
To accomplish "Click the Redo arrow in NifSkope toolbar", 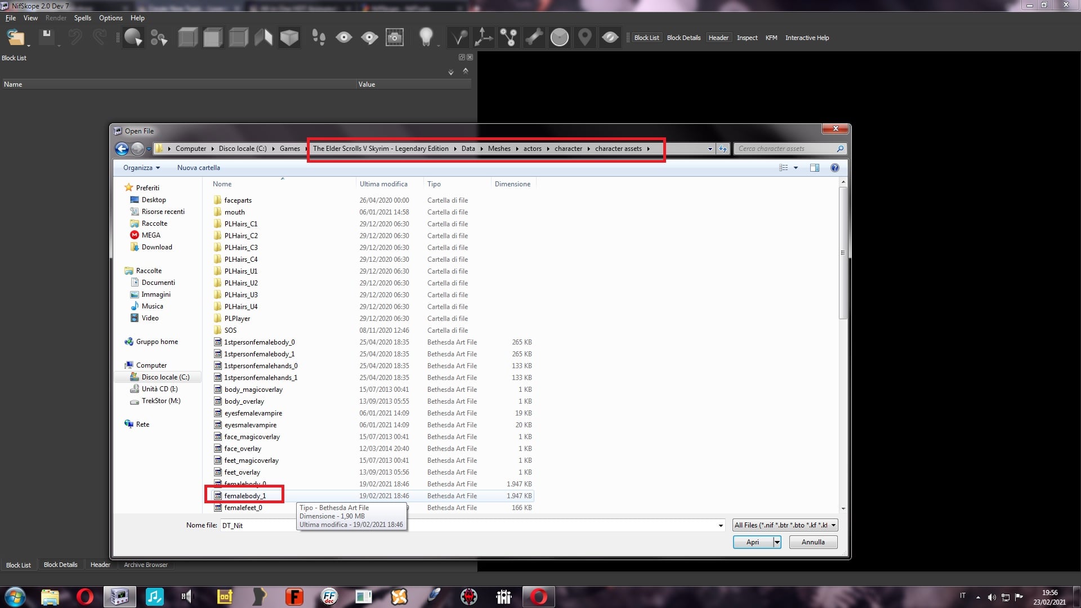I will (100, 37).
